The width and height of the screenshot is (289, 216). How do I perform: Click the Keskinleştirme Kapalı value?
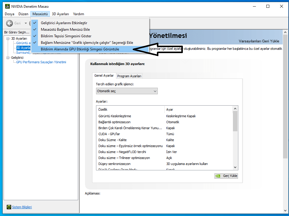point(181,116)
